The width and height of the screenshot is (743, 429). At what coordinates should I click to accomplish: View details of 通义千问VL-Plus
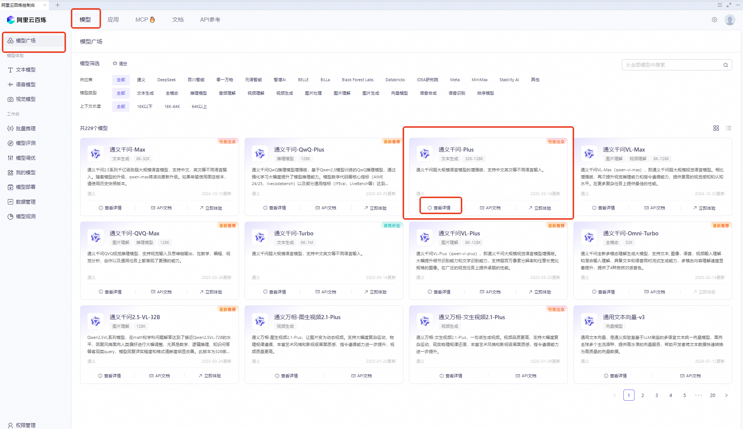tap(439, 292)
